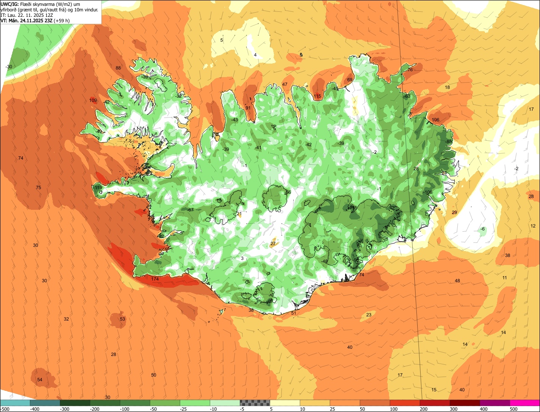Image resolution: width=540 pixels, height=412 pixels.
Task: Click the 3 value in southwest lowlands
Action: point(242,258)
